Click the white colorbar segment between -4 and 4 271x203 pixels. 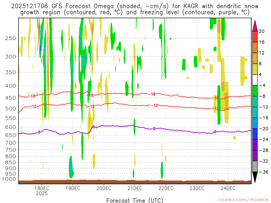tap(255, 80)
